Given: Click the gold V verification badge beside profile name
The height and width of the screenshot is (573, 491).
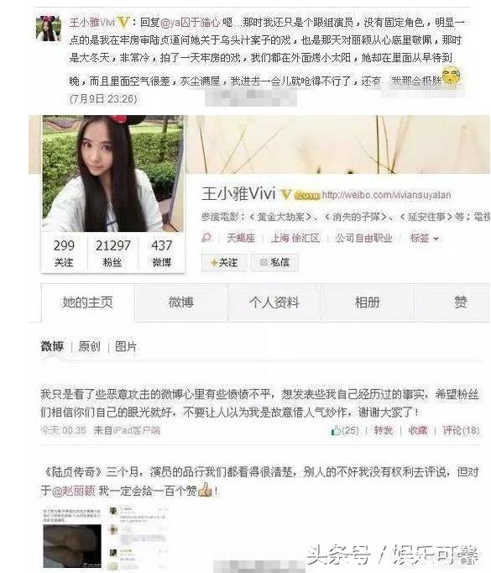Looking at the screenshot, I should (286, 194).
